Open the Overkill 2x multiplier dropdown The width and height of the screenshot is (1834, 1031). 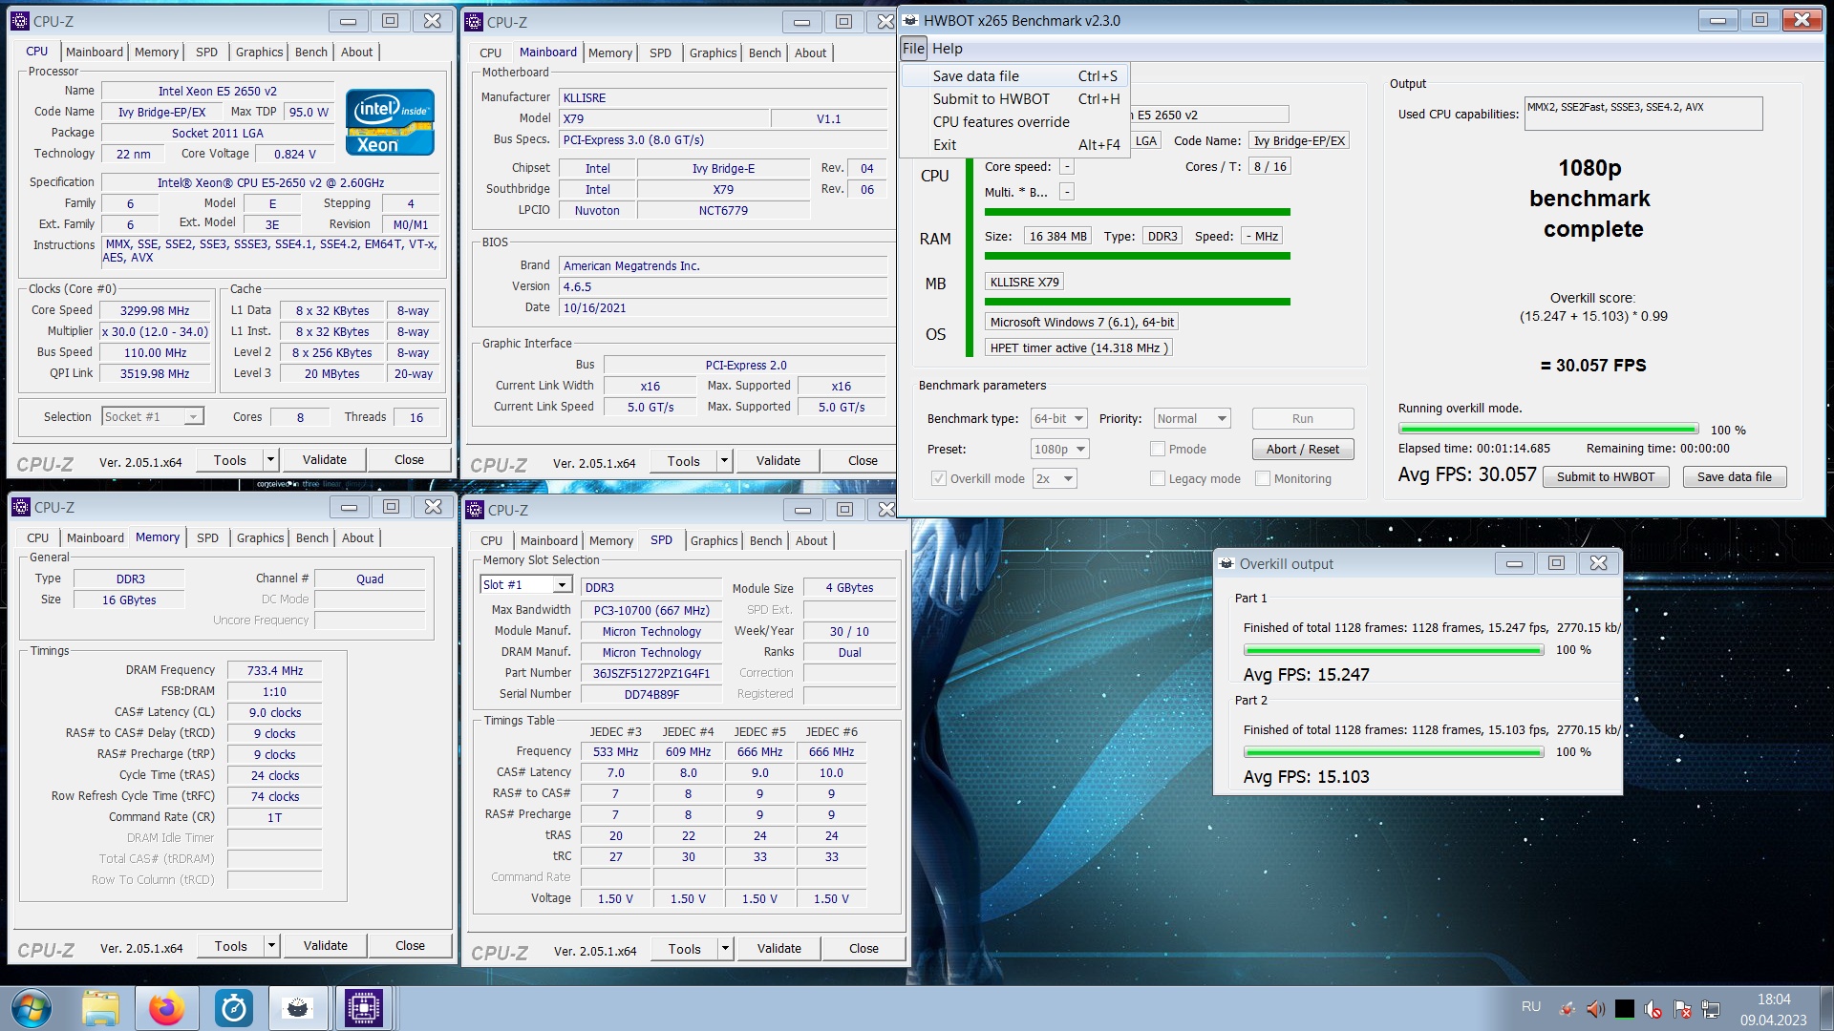click(x=1055, y=478)
